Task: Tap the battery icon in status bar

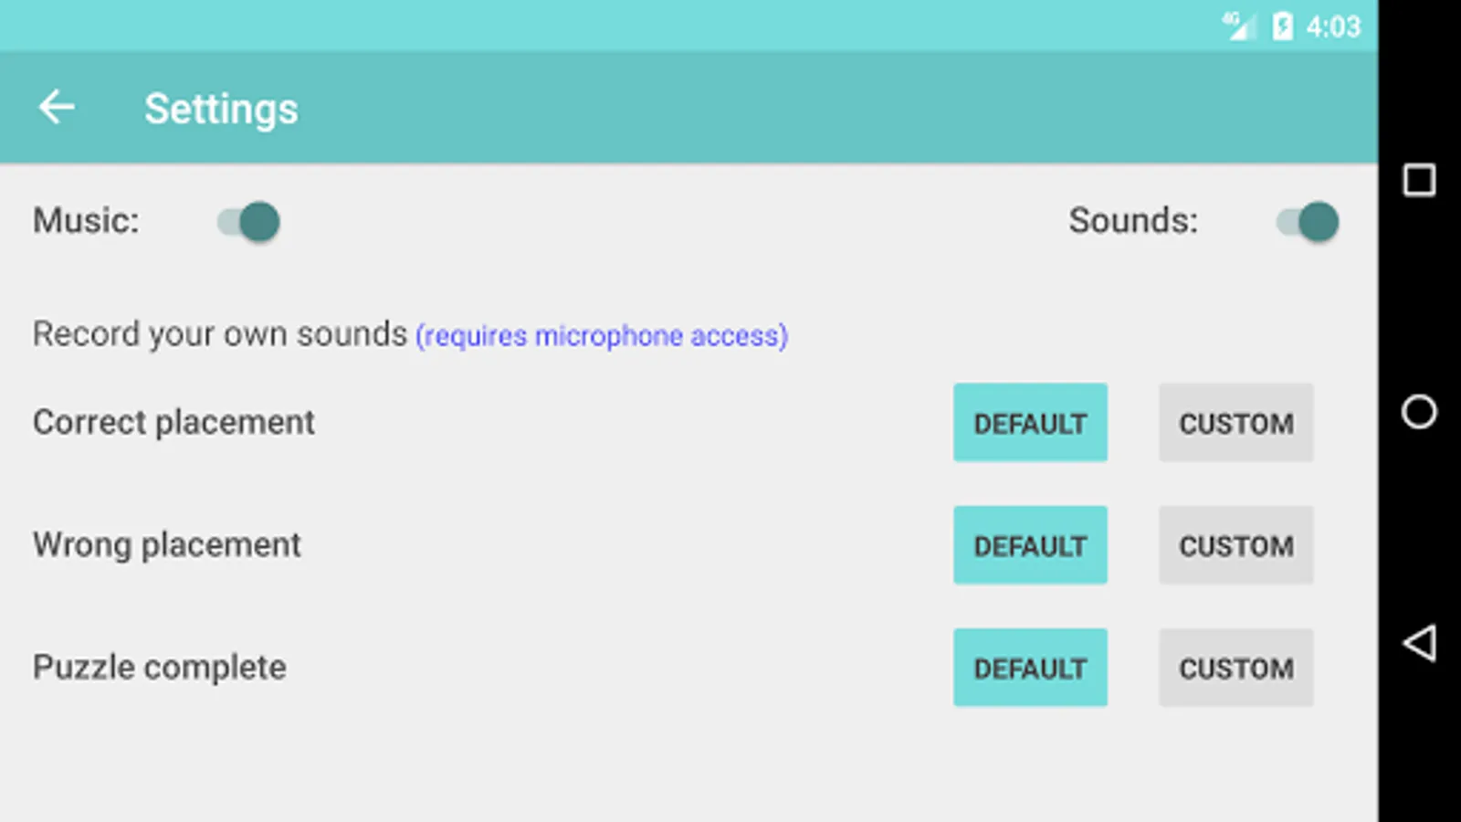Action: tap(1282, 26)
